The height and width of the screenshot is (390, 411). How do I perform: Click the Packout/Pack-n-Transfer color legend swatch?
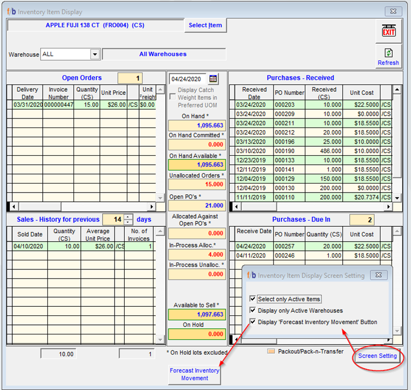point(271,352)
